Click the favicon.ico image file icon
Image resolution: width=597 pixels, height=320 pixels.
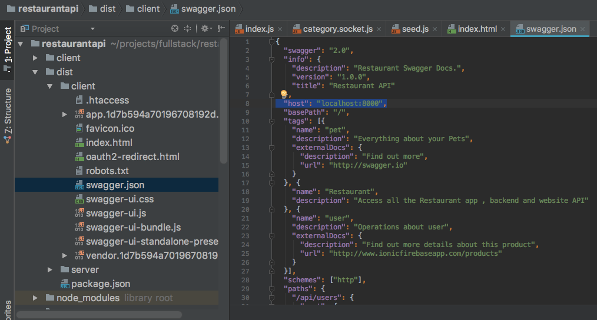(x=79, y=129)
